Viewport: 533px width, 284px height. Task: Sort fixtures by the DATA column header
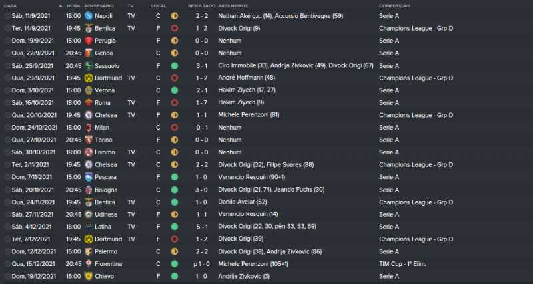click(10, 5)
